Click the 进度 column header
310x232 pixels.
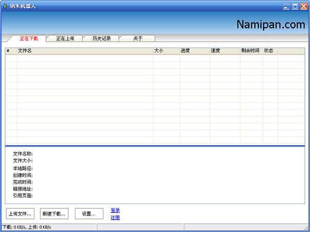pos(194,51)
